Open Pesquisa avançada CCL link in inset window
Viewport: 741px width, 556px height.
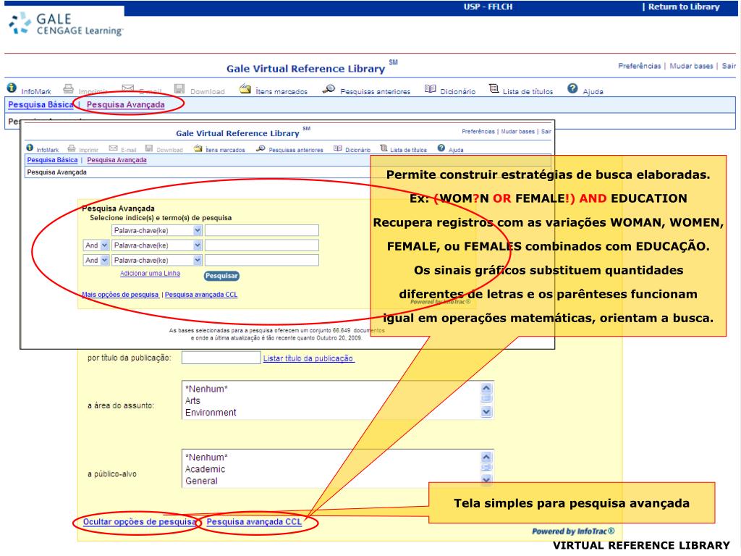point(201,295)
